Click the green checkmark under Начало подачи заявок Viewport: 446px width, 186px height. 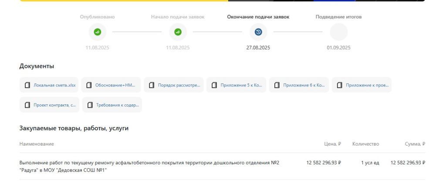coord(178,32)
